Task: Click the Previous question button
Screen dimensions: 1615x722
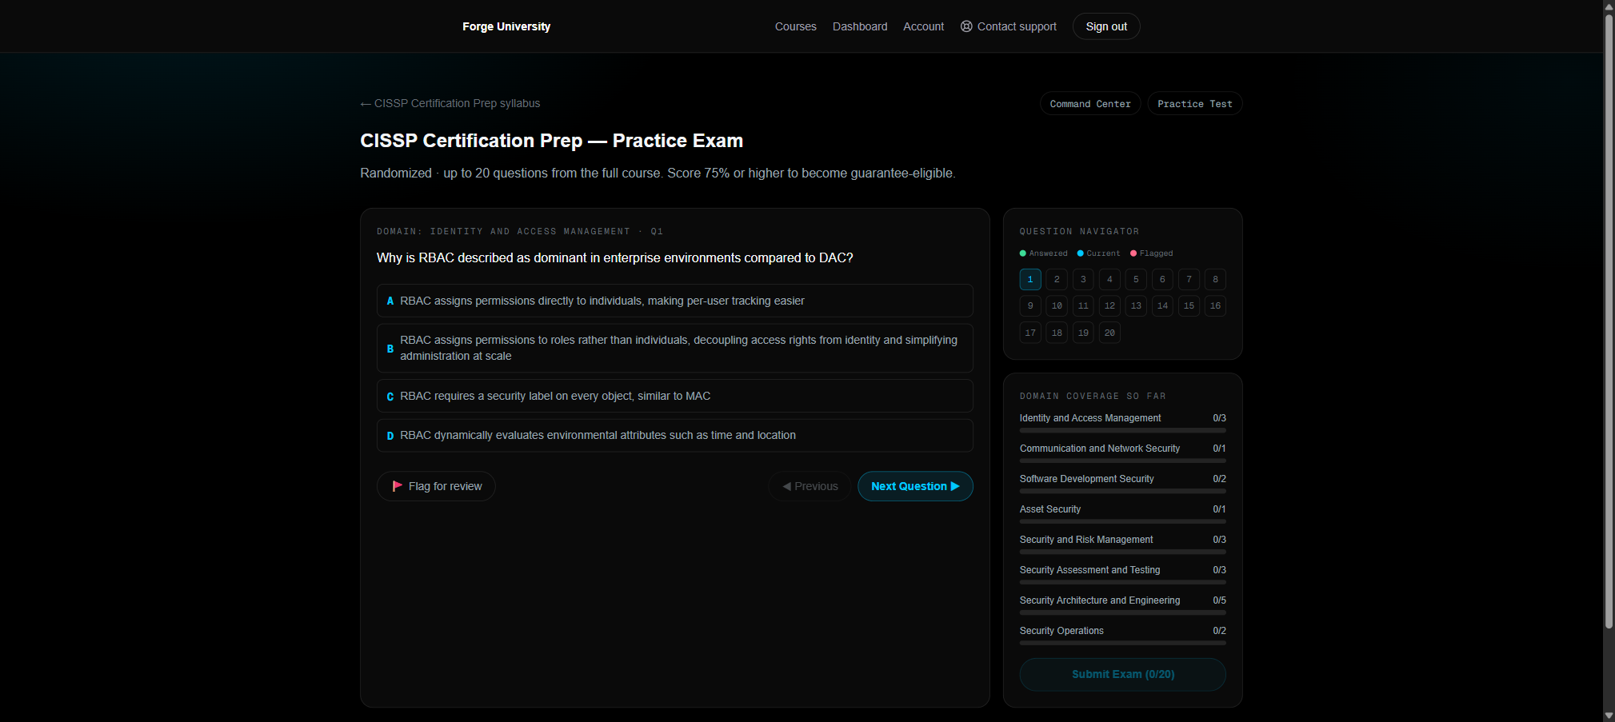Action: click(809, 486)
